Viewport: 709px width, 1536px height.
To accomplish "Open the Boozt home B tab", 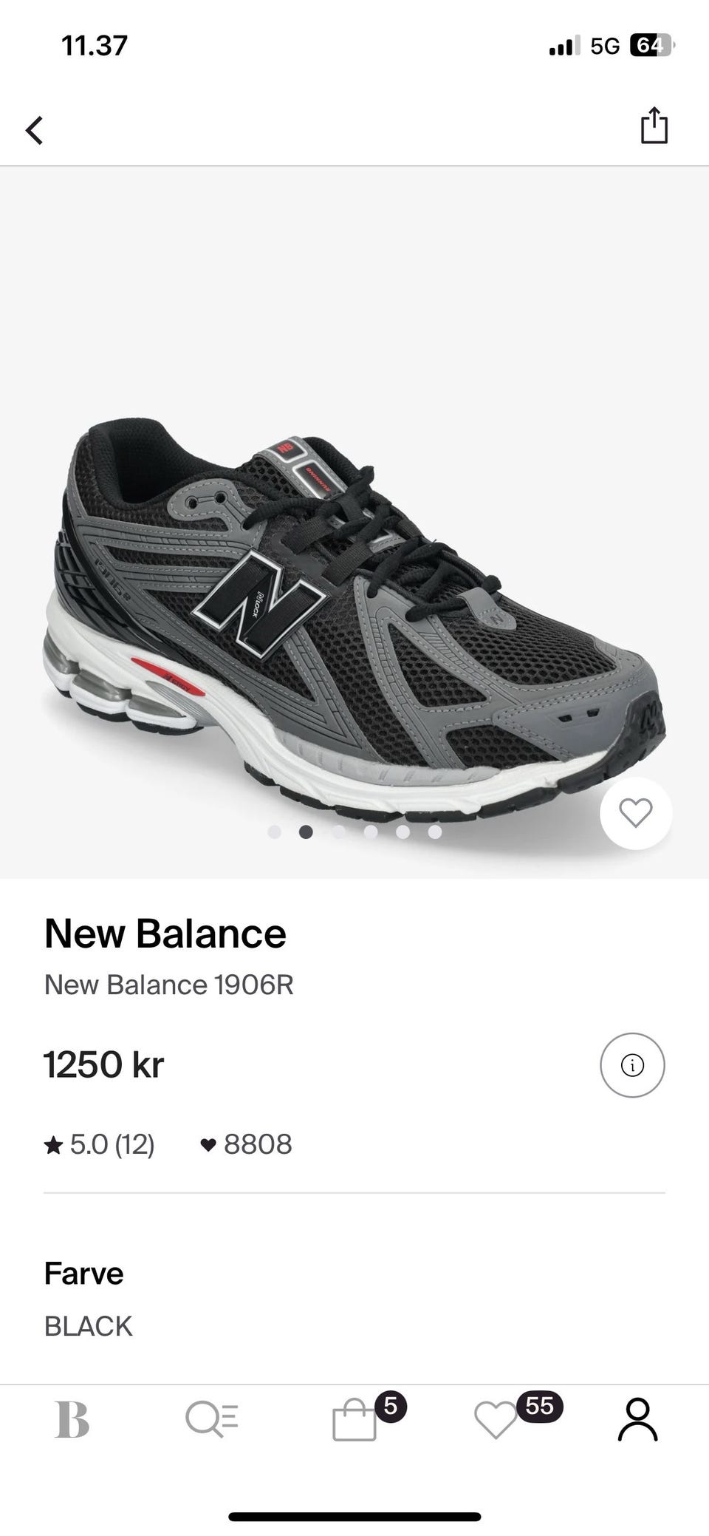I will point(72,1419).
